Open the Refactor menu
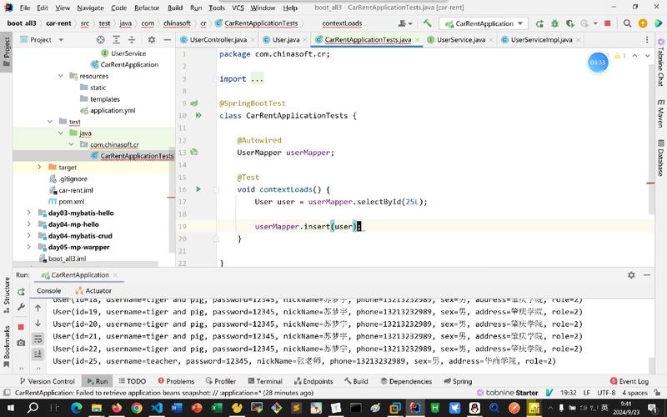Screen dimensions: 667x417 (147, 8)
